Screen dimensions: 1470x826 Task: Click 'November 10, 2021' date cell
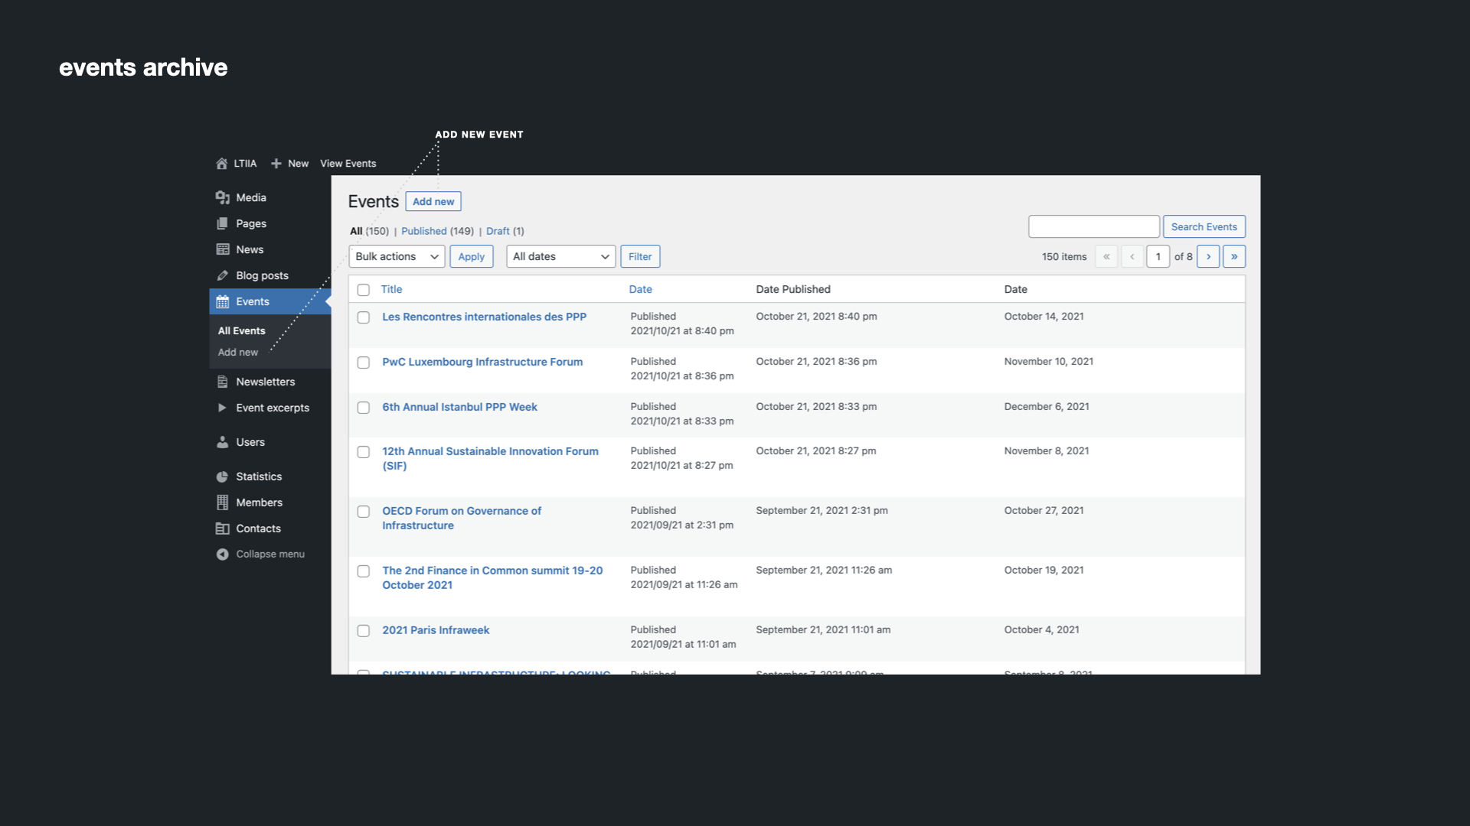click(x=1049, y=361)
